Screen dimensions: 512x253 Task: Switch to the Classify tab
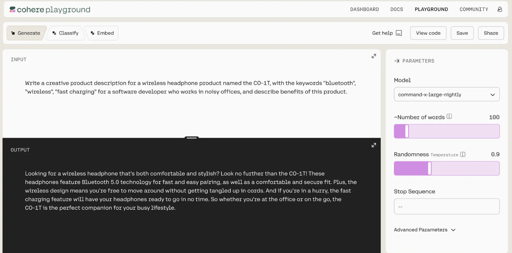click(65, 33)
